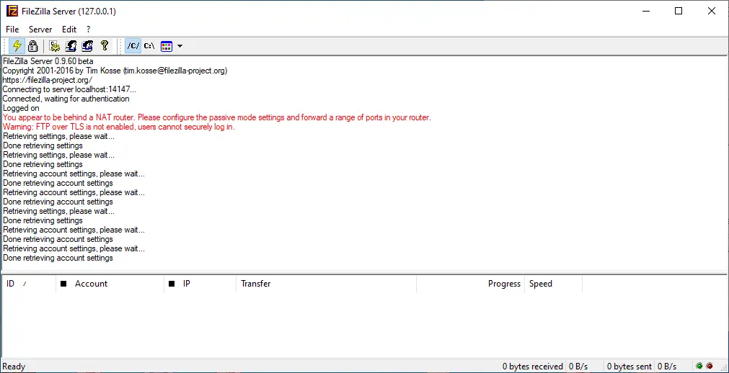729x373 pixels.
Task: Switch to C:\ path display format
Action: pyautogui.click(x=149, y=46)
